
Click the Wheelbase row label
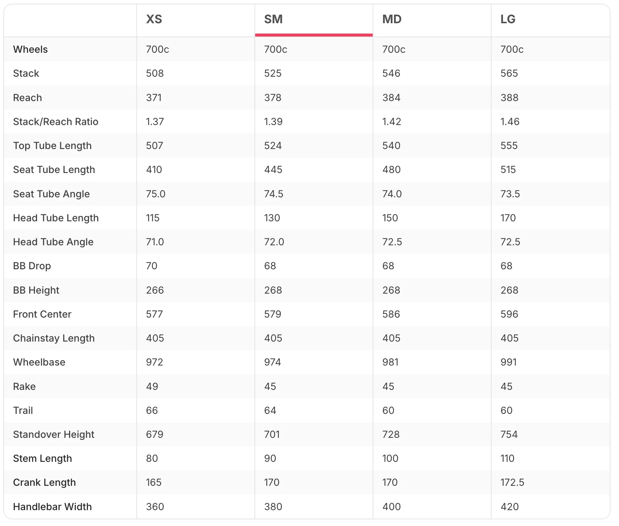[40, 362]
